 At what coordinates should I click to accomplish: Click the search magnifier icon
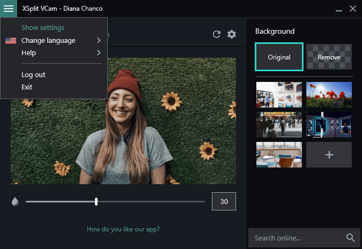351,238
